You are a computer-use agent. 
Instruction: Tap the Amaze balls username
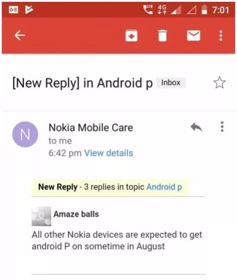(76, 214)
